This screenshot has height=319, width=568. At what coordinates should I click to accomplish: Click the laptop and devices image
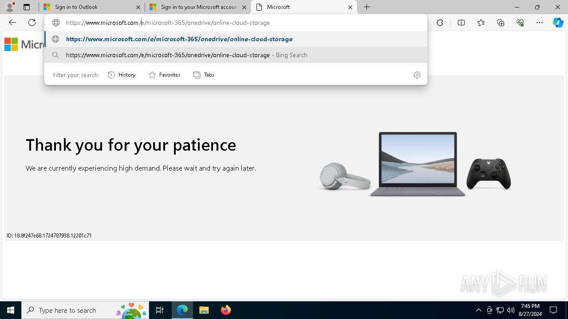tap(415, 164)
